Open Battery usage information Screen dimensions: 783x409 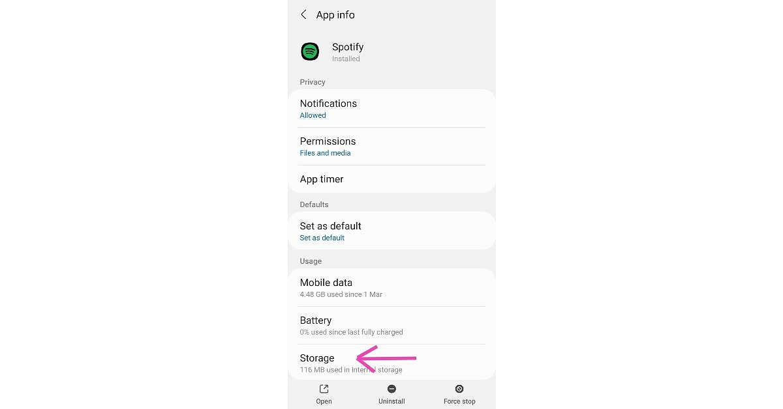(316, 320)
